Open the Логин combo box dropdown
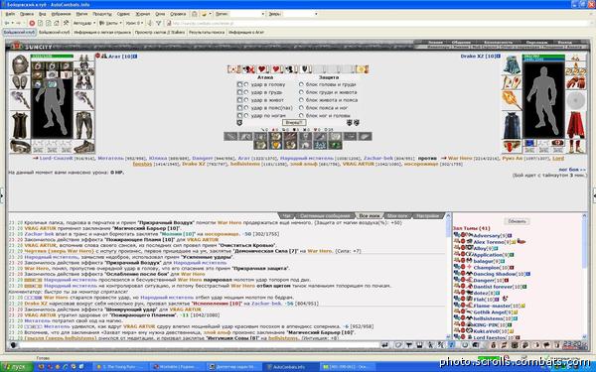The image size is (596, 372). click(262, 14)
